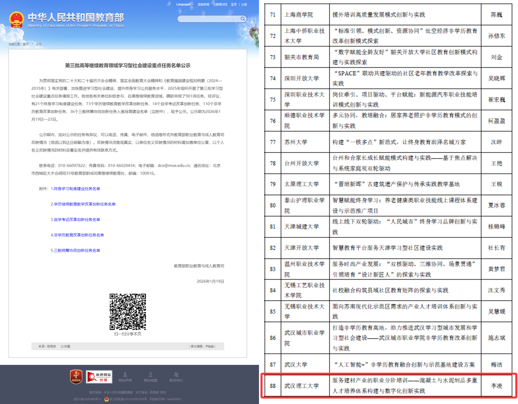
Task: Open the 政府网站找错 badge
Action: (99, 377)
